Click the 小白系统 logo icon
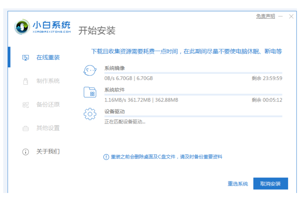This screenshot has width=303, height=203. click(22, 27)
